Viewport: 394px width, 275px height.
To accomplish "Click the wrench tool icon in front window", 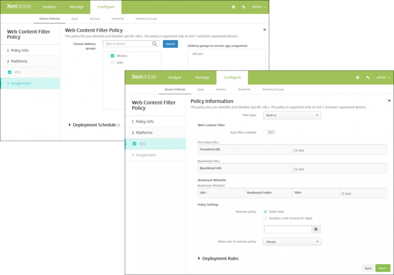I will pos(368,78).
